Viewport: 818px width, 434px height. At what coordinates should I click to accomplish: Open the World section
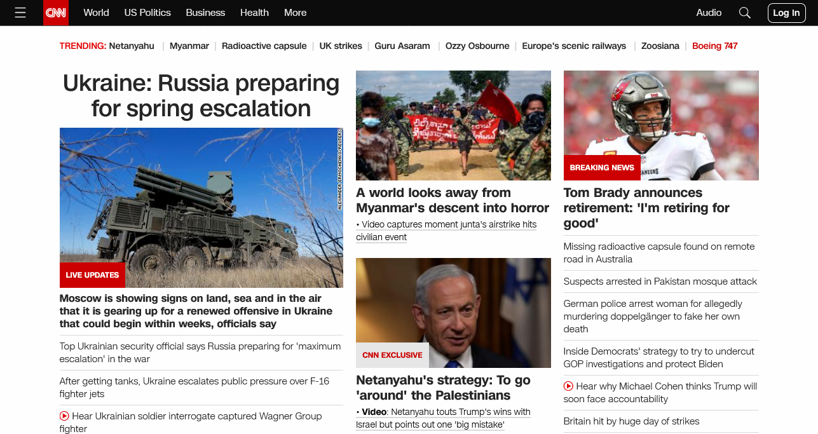(97, 13)
